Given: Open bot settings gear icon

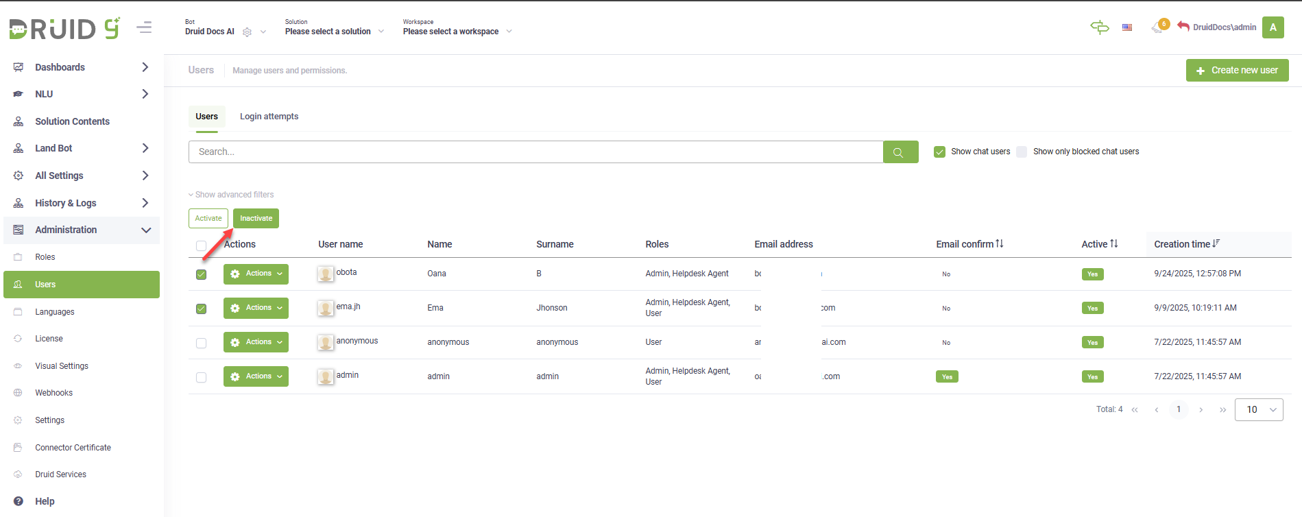Looking at the screenshot, I should pyautogui.click(x=248, y=32).
